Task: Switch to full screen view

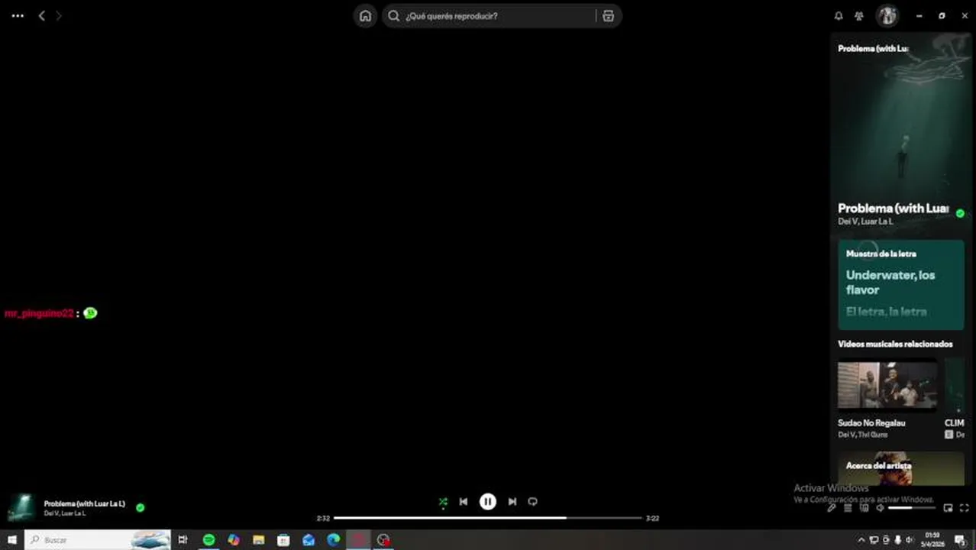Action: 964,508
